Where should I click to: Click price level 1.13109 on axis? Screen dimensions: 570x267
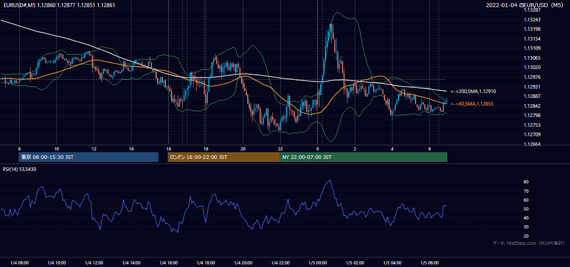pyautogui.click(x=532, y=48)
